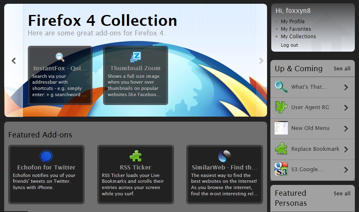Image resolution: width=359 pixels, height=212 pixels.
Task: Click the Hi, foxxyn8 greeting
Action: point(293,10)
